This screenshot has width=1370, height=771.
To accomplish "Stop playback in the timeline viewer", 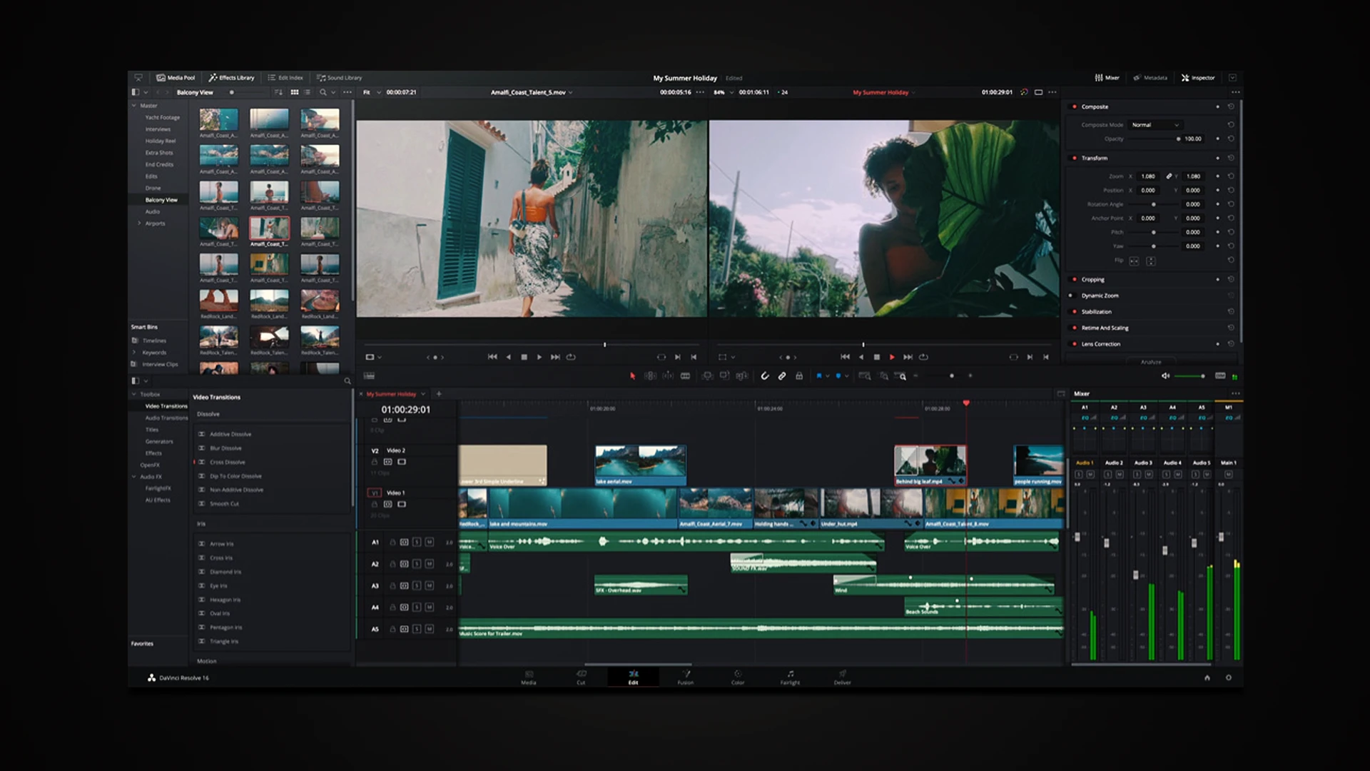I will [x=877, y=357].
